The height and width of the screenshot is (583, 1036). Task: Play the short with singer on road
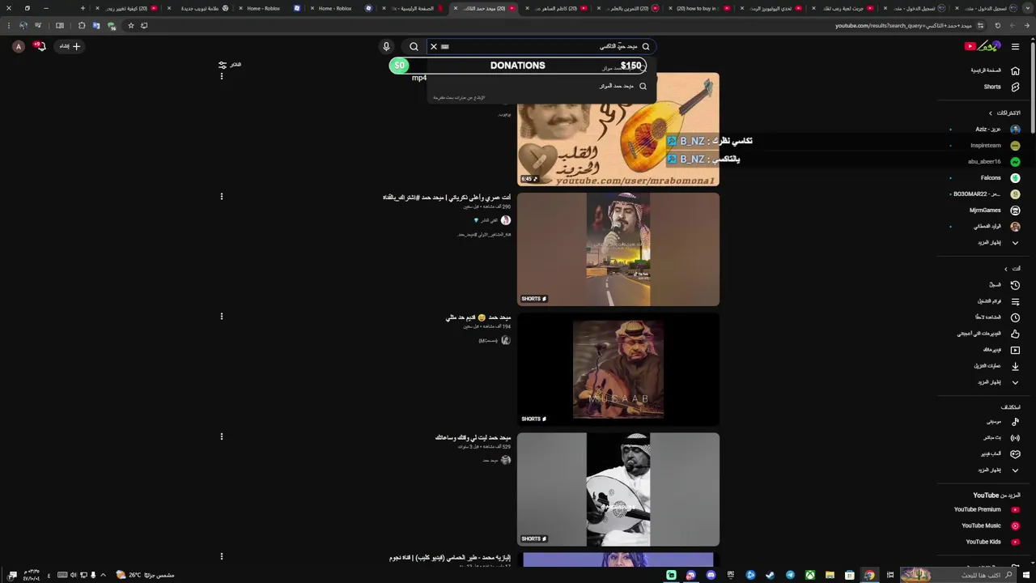pyautogui.click(x=618, y=249)
